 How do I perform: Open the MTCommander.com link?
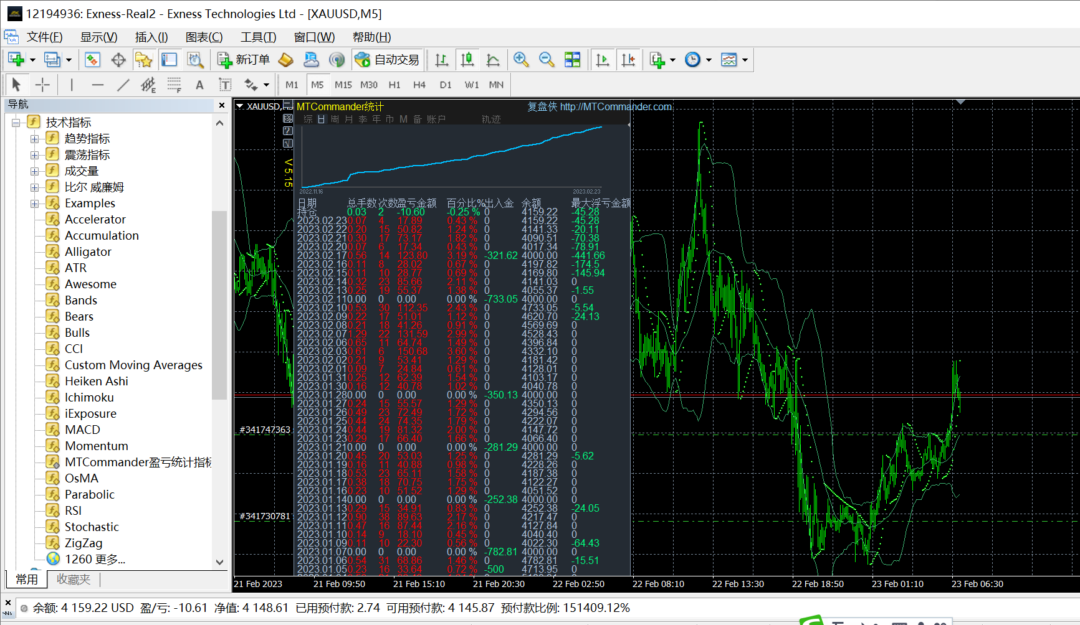616,106
